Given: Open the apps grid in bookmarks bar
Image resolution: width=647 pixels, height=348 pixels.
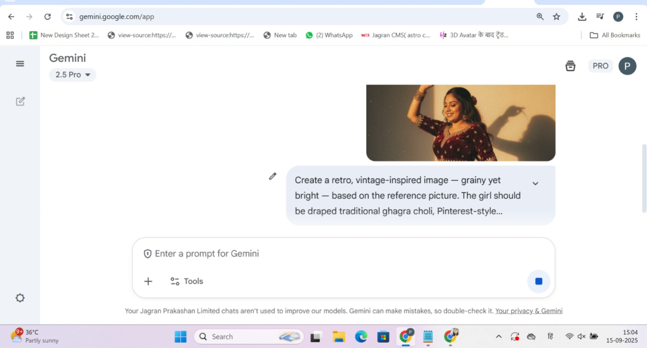Looking at the screenshot, I should [x=10, y=35].
